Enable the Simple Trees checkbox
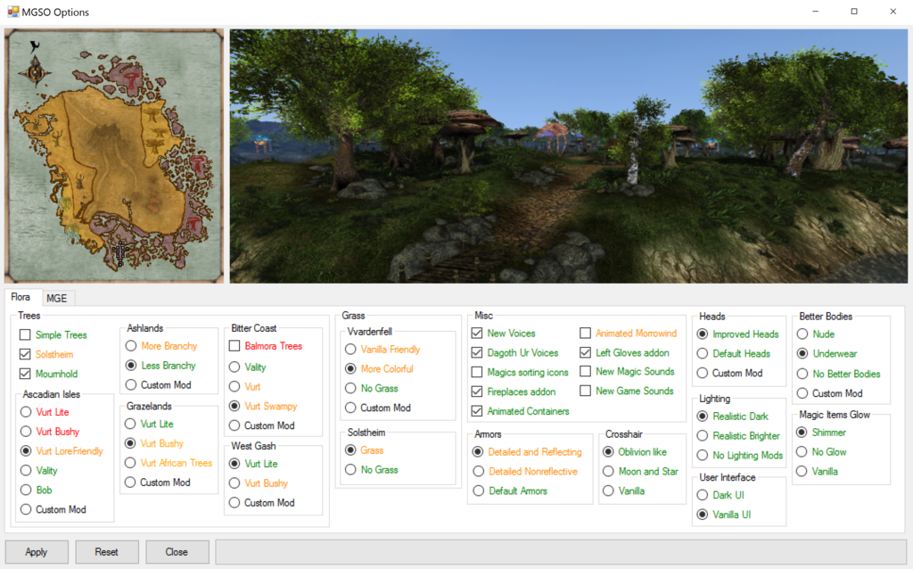913x569 pixels. (25, 335)
